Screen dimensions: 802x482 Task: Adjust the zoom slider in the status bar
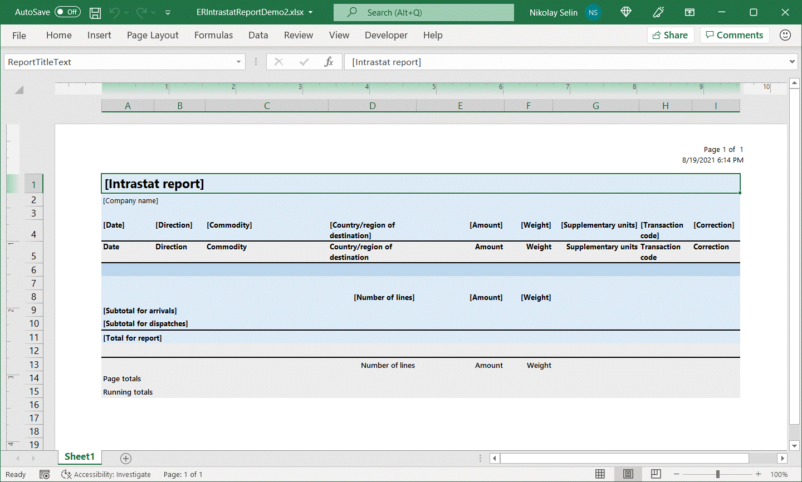(x=718, y=474)
